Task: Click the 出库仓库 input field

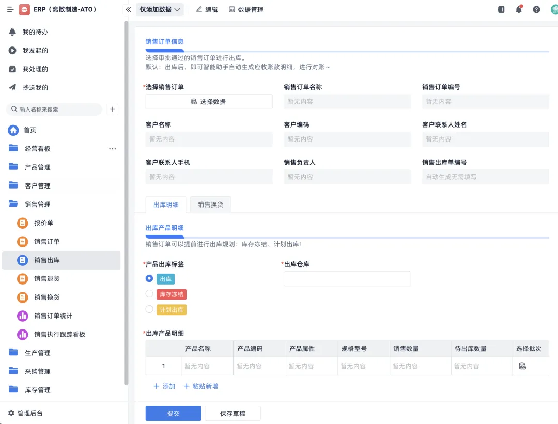Action: coord(347,279)
